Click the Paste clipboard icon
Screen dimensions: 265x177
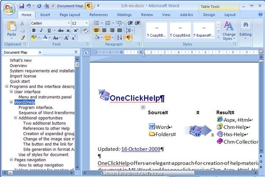coord(11,26)
